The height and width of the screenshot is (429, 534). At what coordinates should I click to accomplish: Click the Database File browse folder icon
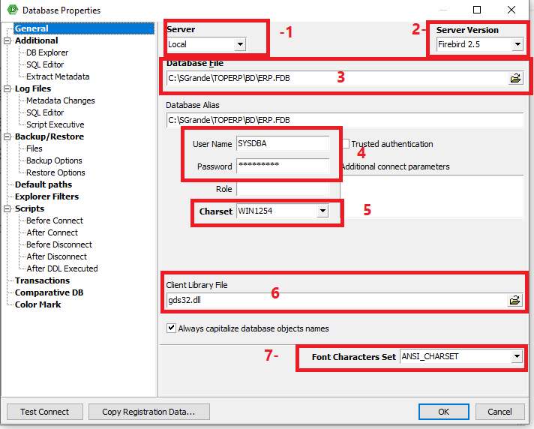tap(515, 78)
